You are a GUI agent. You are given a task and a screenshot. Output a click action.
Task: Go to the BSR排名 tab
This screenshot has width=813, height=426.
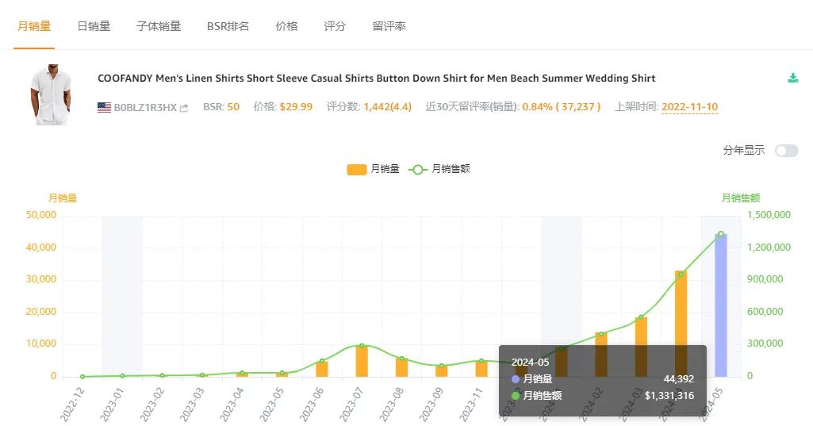(228, 26)
